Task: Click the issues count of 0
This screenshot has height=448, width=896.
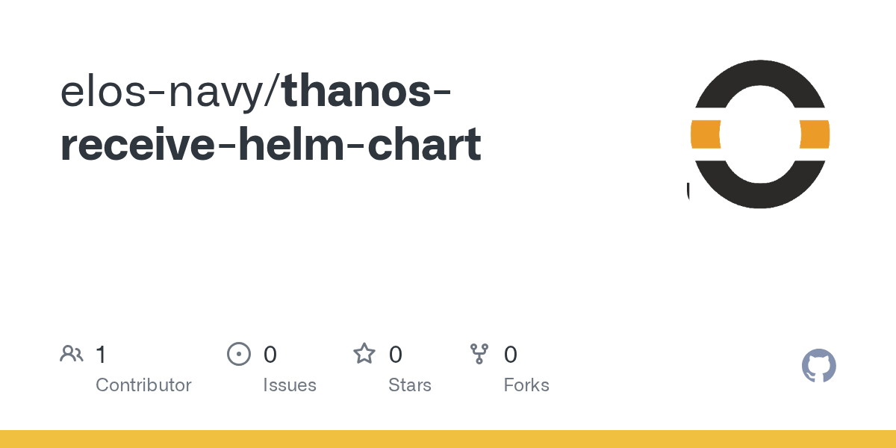Action: (x=270, y=355)
